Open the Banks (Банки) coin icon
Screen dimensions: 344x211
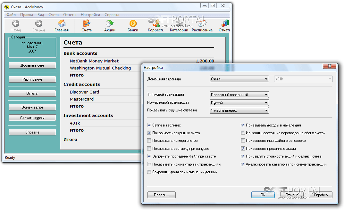tap(133, 23)
